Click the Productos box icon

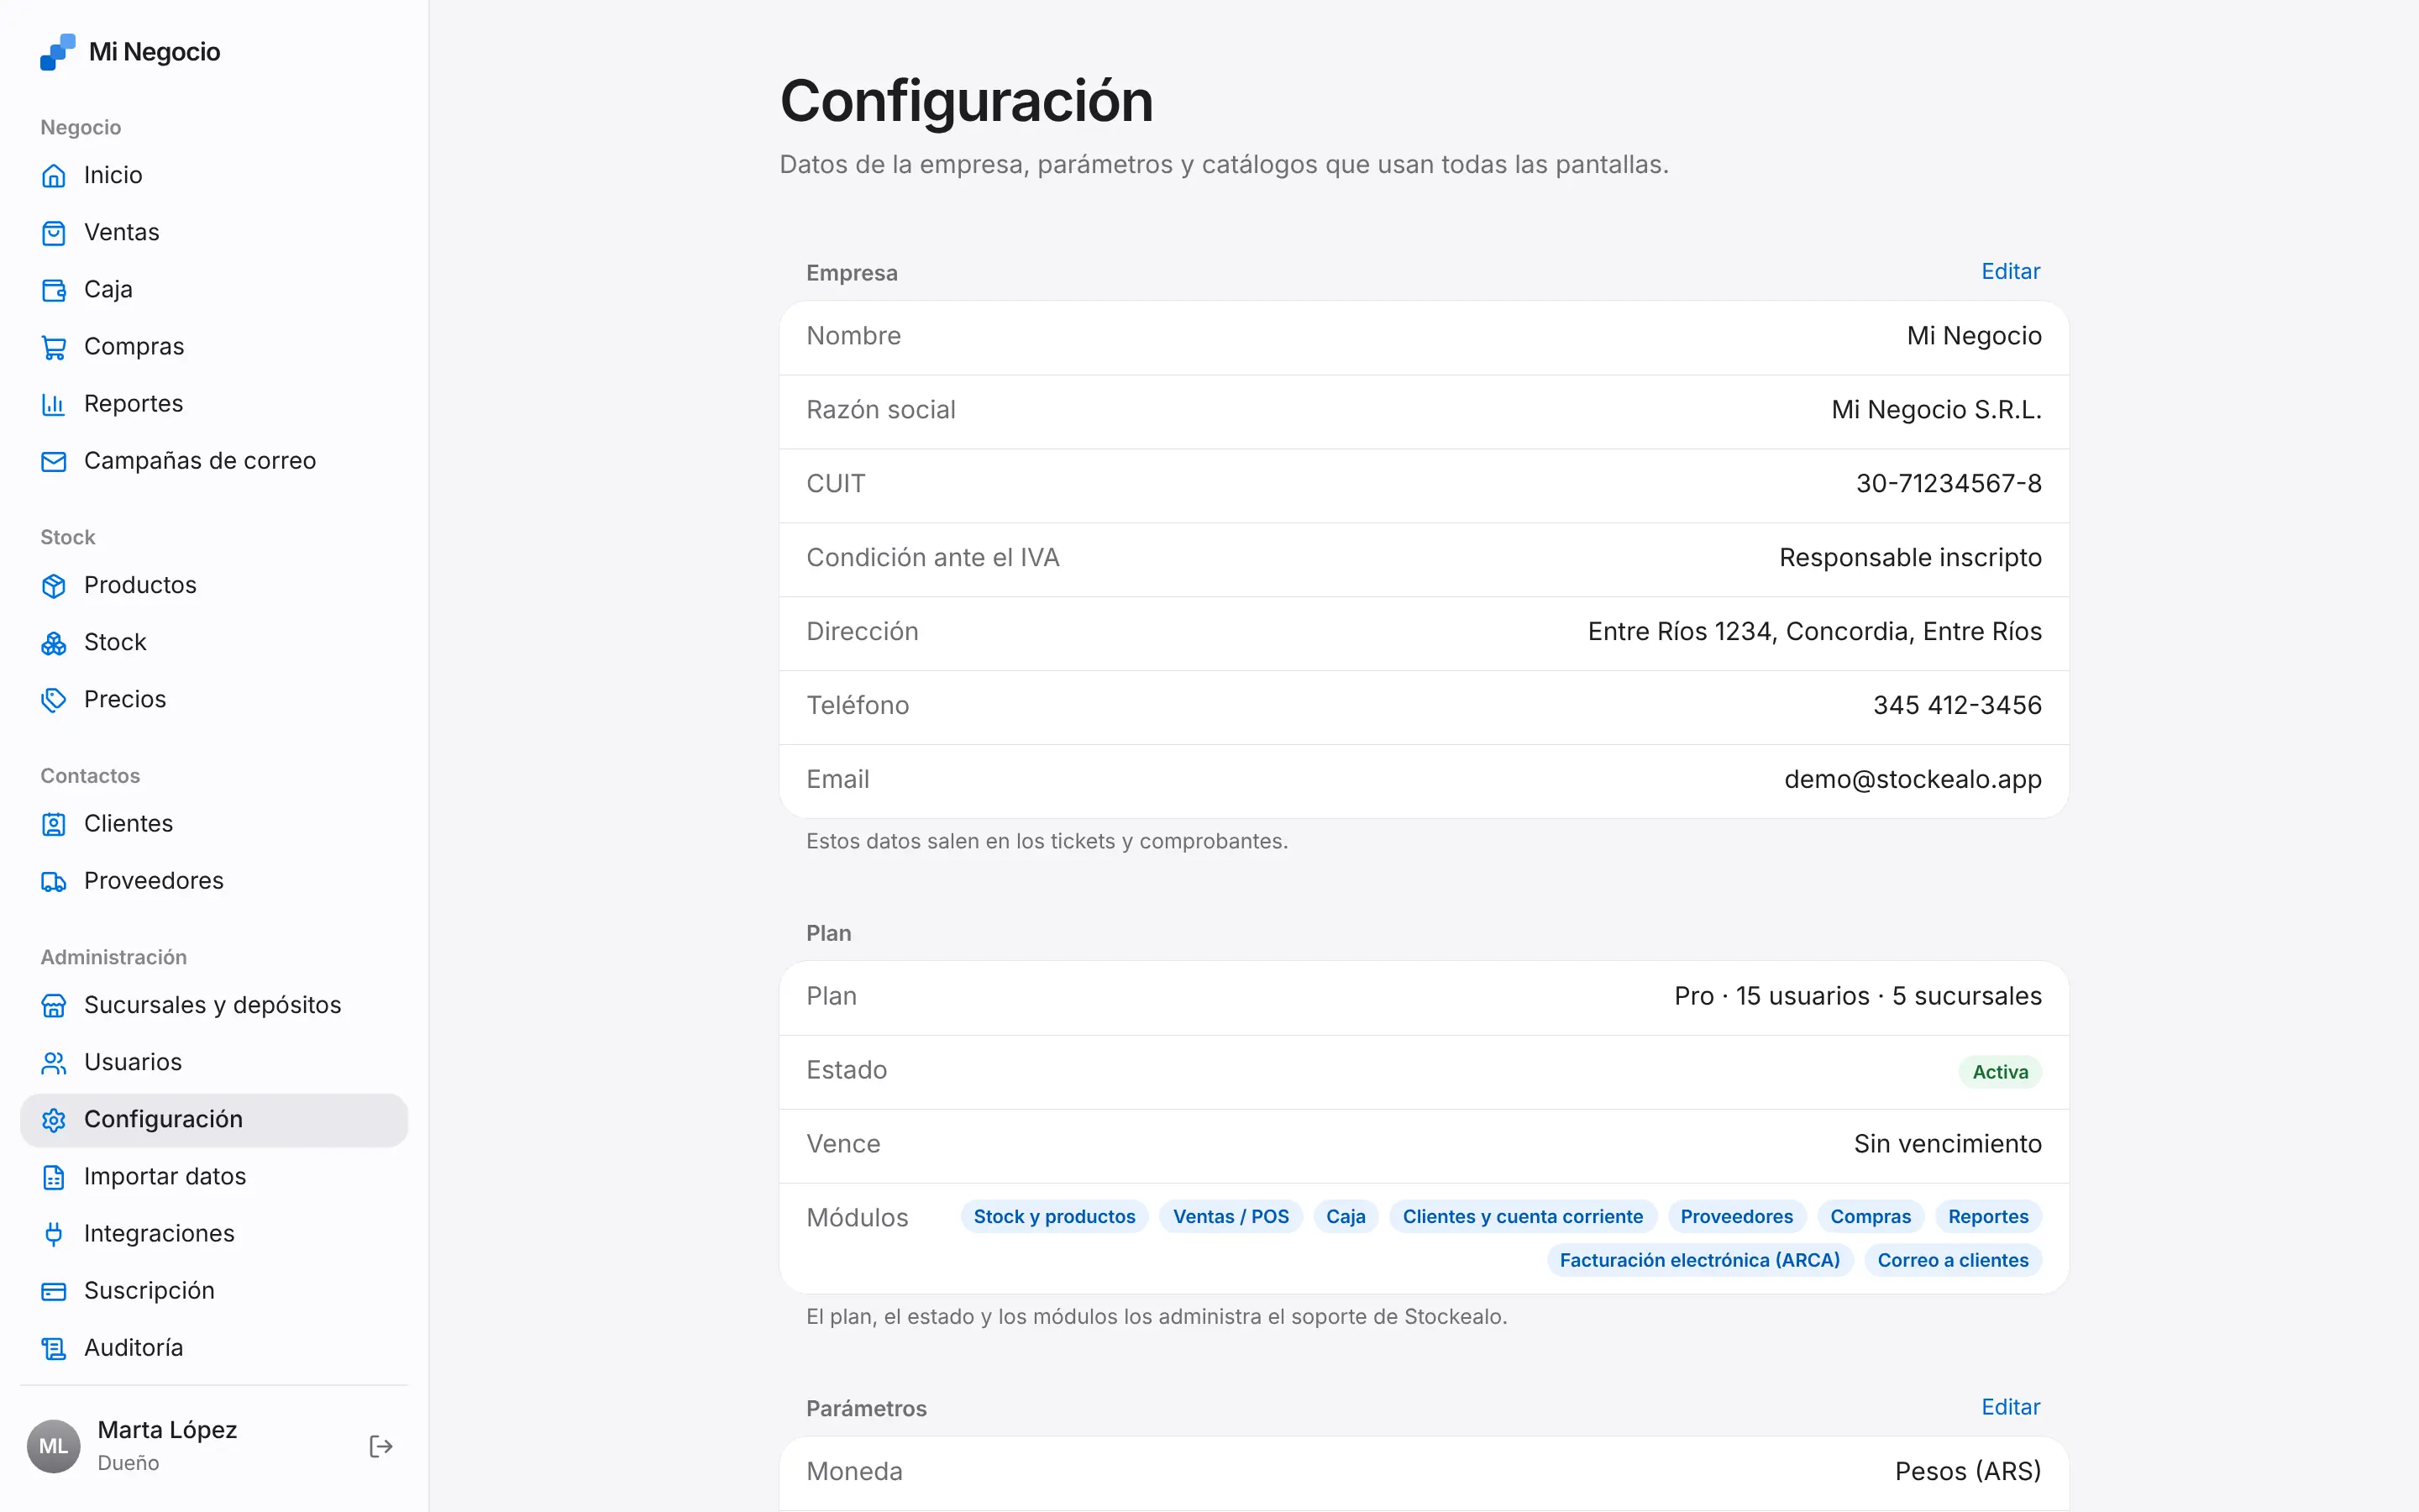[54, 586]
